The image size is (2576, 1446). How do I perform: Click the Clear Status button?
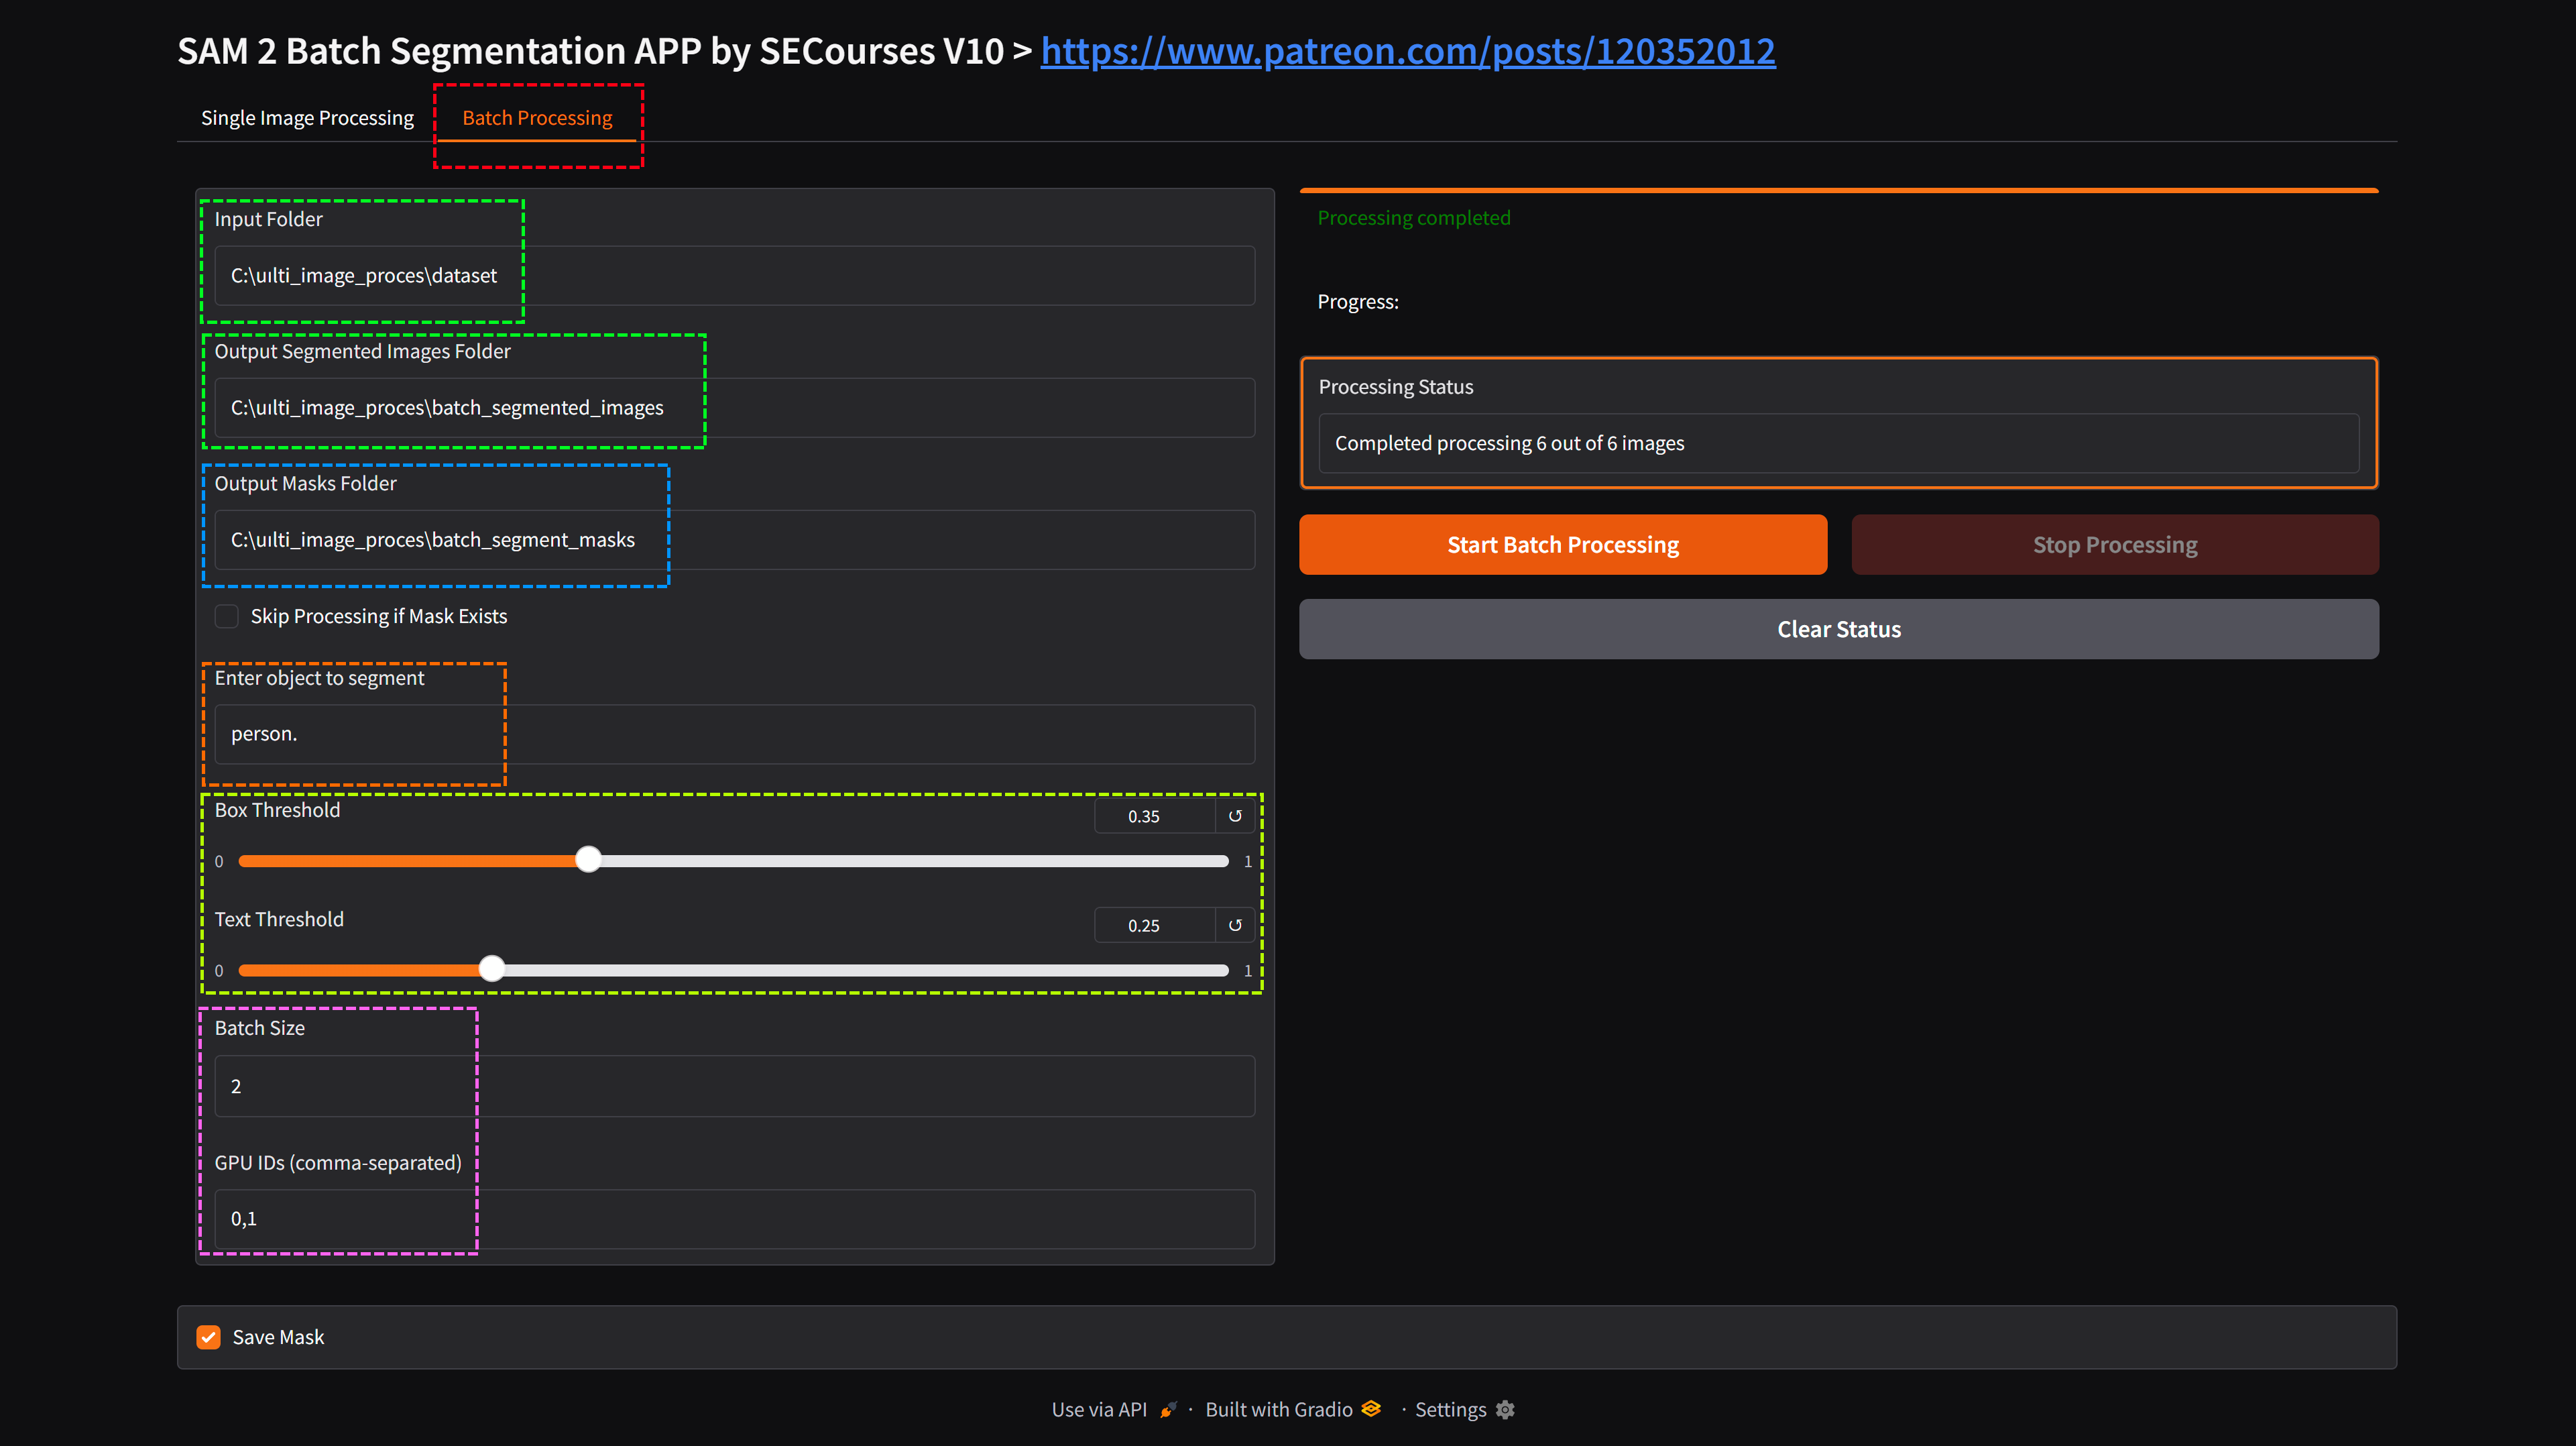coord(1838,629)
